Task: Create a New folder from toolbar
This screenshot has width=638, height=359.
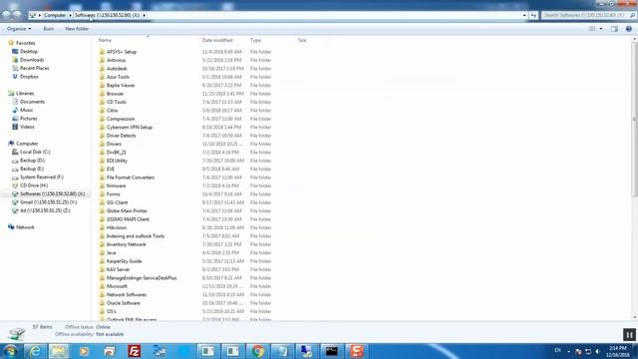Action: tap(77, 29)
